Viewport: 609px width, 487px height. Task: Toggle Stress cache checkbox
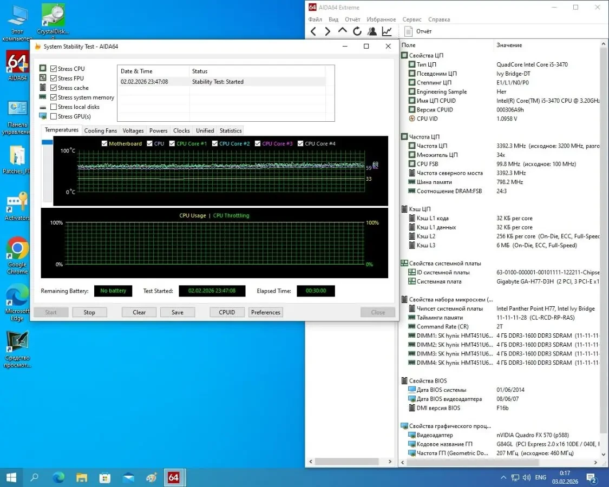[54, 88]
